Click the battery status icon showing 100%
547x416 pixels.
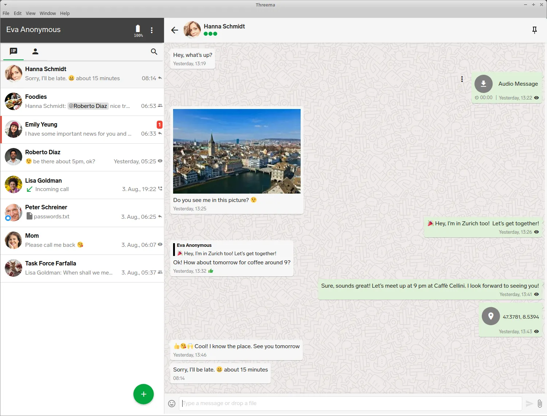point(138,30)
